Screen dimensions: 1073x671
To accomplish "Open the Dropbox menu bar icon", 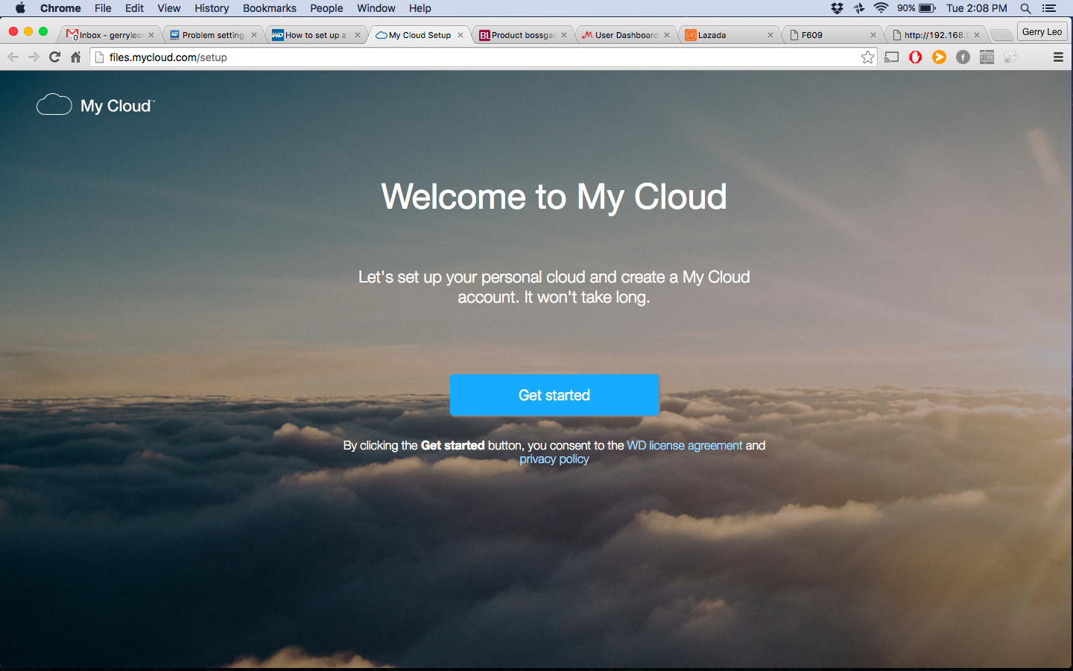I will (838, 8).
